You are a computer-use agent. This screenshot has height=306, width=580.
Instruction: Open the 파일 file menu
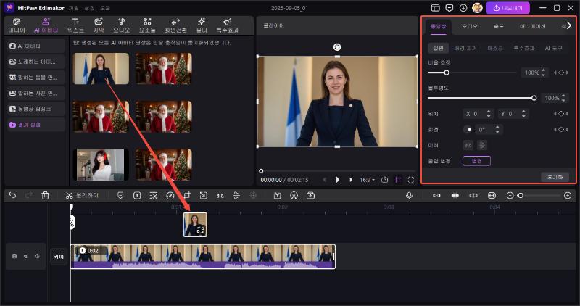[x=74, y=8]
